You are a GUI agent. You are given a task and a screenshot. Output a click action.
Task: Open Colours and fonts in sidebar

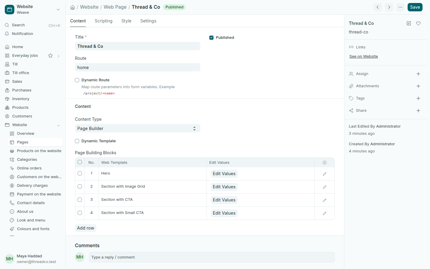(35, 229)
